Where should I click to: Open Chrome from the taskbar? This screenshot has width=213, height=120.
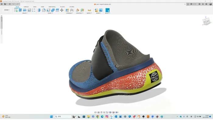tap(98, 116)
